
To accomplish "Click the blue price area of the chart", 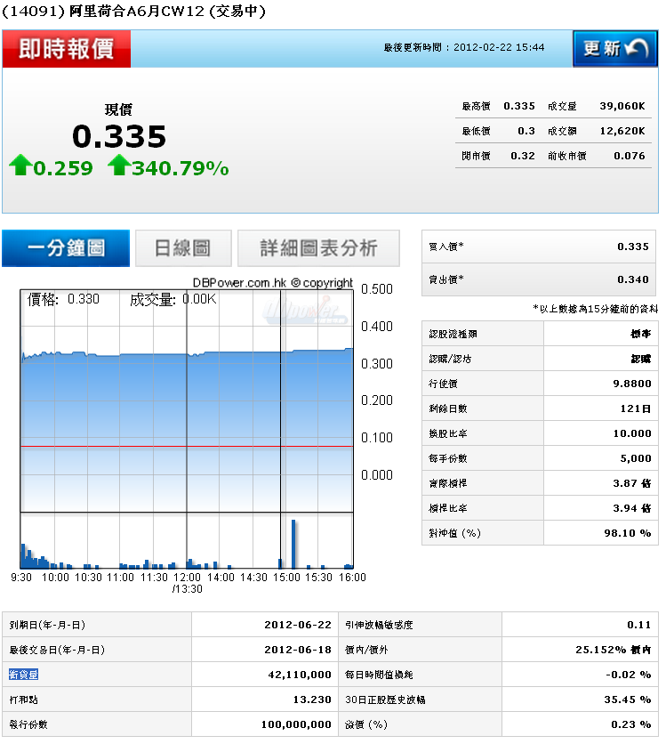I will coord(187,400).
